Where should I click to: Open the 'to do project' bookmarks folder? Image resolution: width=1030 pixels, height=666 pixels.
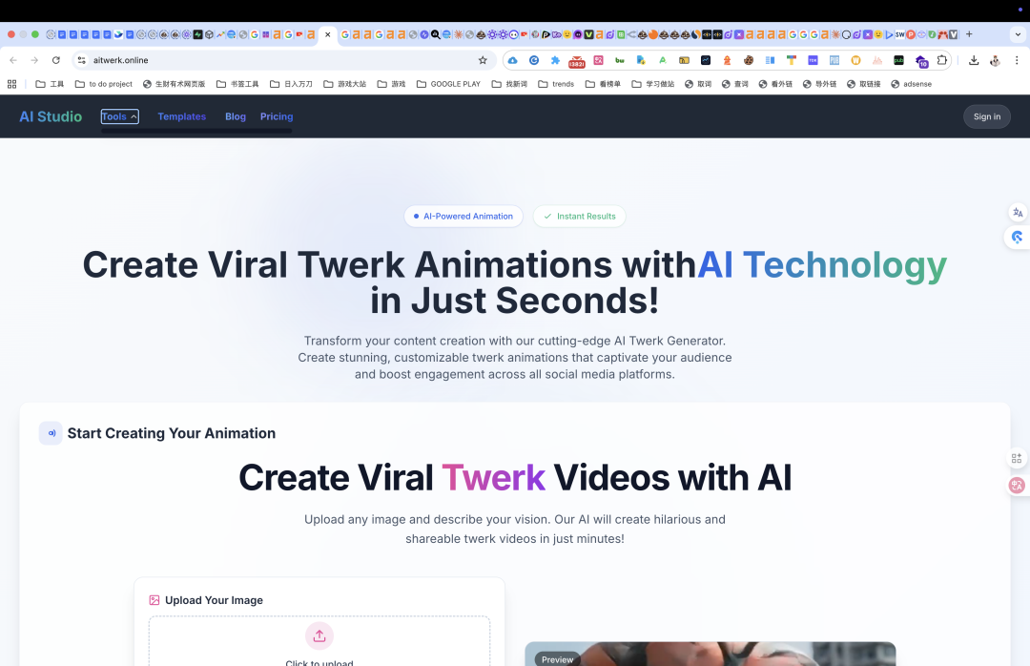(104, 84)
